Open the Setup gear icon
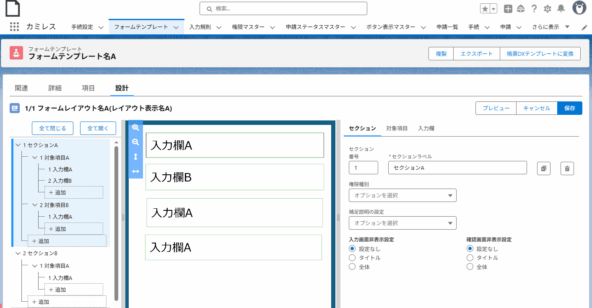 547,9
